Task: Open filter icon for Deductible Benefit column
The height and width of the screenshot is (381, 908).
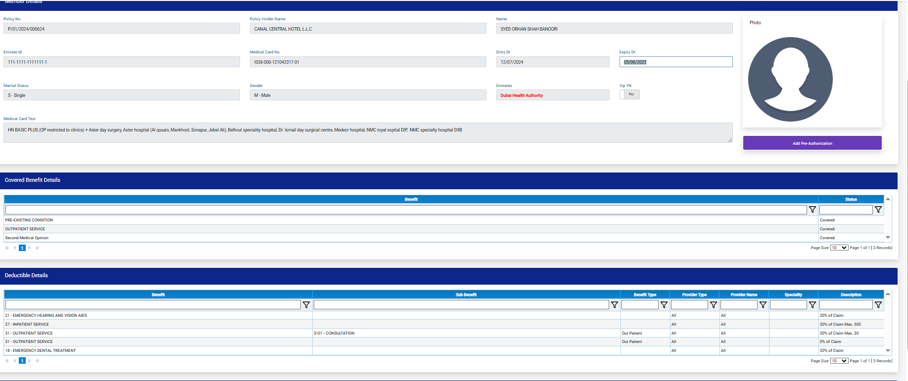Action: pyautogui.click(x=306, y=305)
